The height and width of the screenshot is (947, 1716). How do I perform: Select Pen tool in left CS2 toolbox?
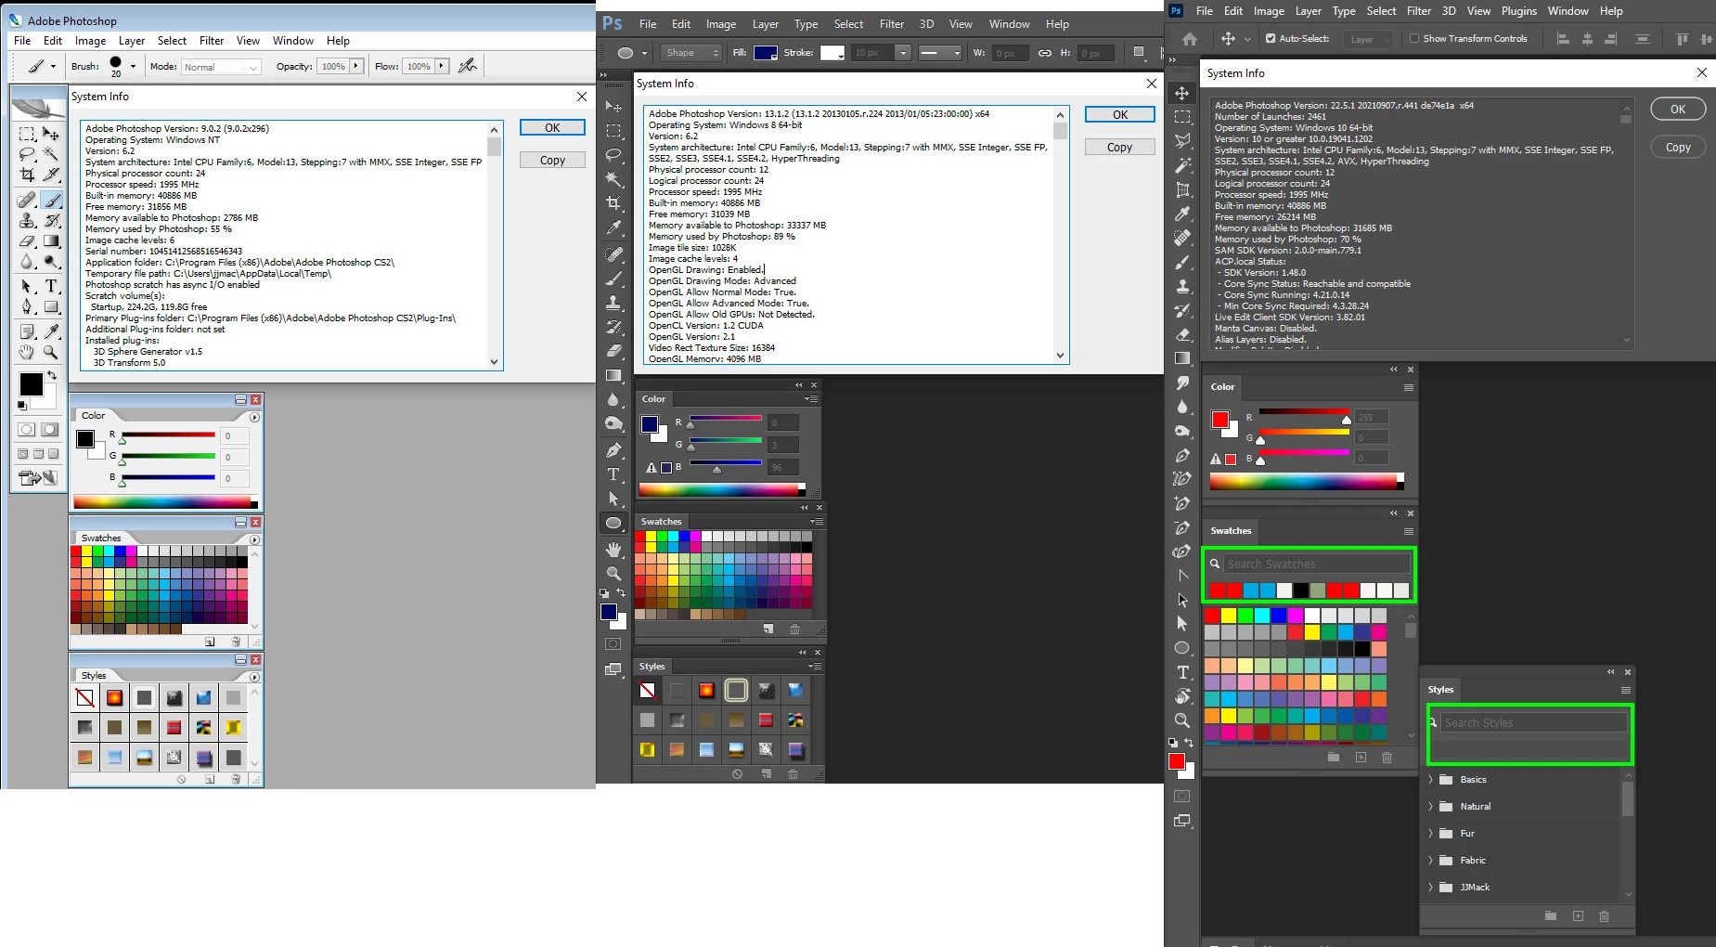(x=27, y=306)
